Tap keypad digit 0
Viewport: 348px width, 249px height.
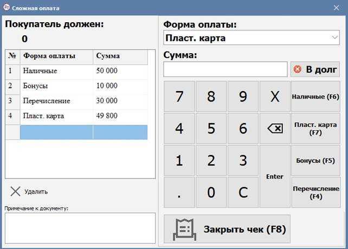(211, 192)
